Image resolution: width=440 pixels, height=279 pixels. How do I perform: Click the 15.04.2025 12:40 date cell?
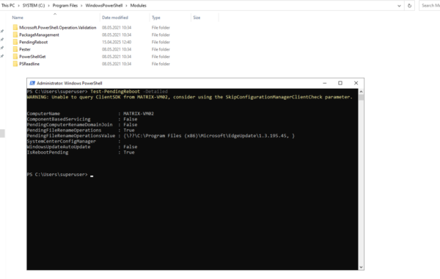tap(117, 42)
